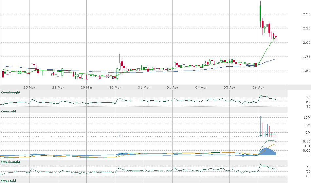Click the 2M volume axis label
Viewport: 311px width, 183px height.
click(x=308, y=132)
